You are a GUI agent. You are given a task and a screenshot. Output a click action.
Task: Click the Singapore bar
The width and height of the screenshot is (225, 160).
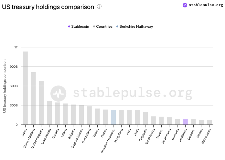[x=145, y=118]
